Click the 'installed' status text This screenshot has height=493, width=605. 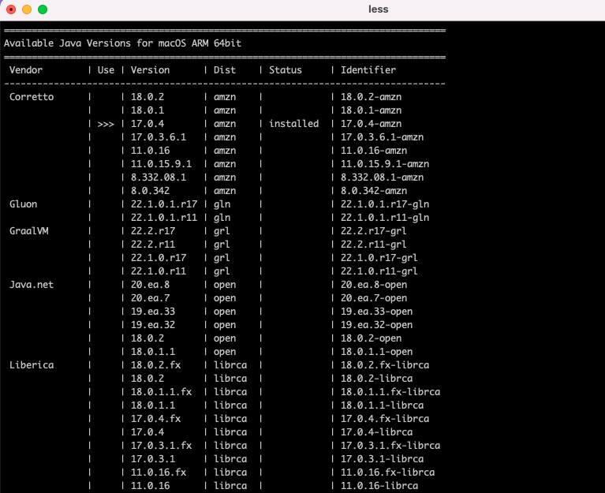coord(293,124)
